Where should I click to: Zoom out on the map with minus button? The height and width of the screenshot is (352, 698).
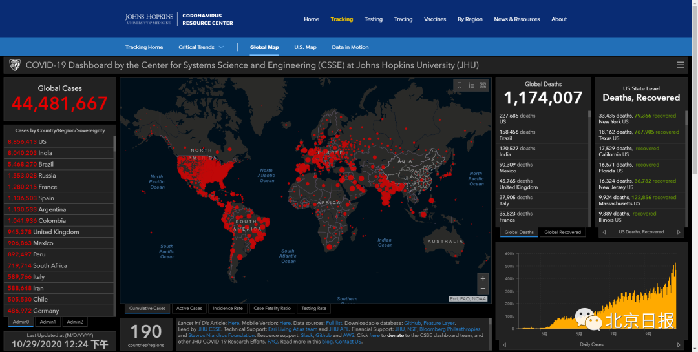coord(483,289)
